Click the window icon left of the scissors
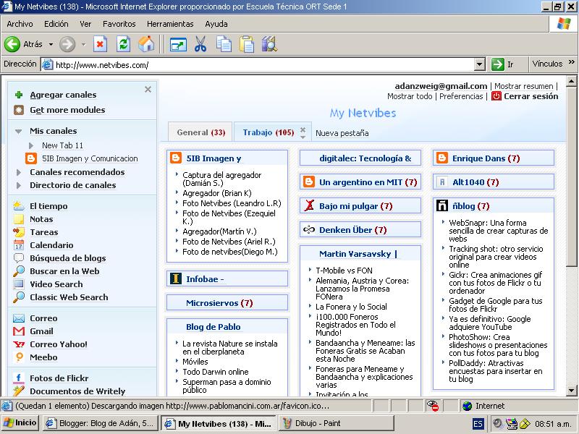Viewport: 579px width, 434px height. (x=178, y=45)
